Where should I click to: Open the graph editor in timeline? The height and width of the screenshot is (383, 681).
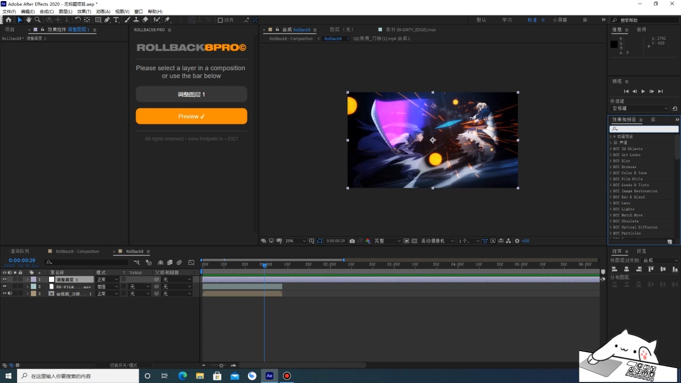(191, 262)
